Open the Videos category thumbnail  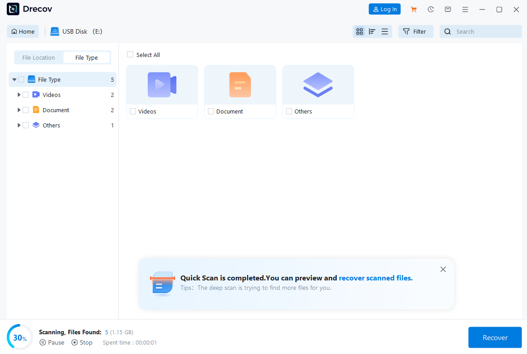click(162, 85)
